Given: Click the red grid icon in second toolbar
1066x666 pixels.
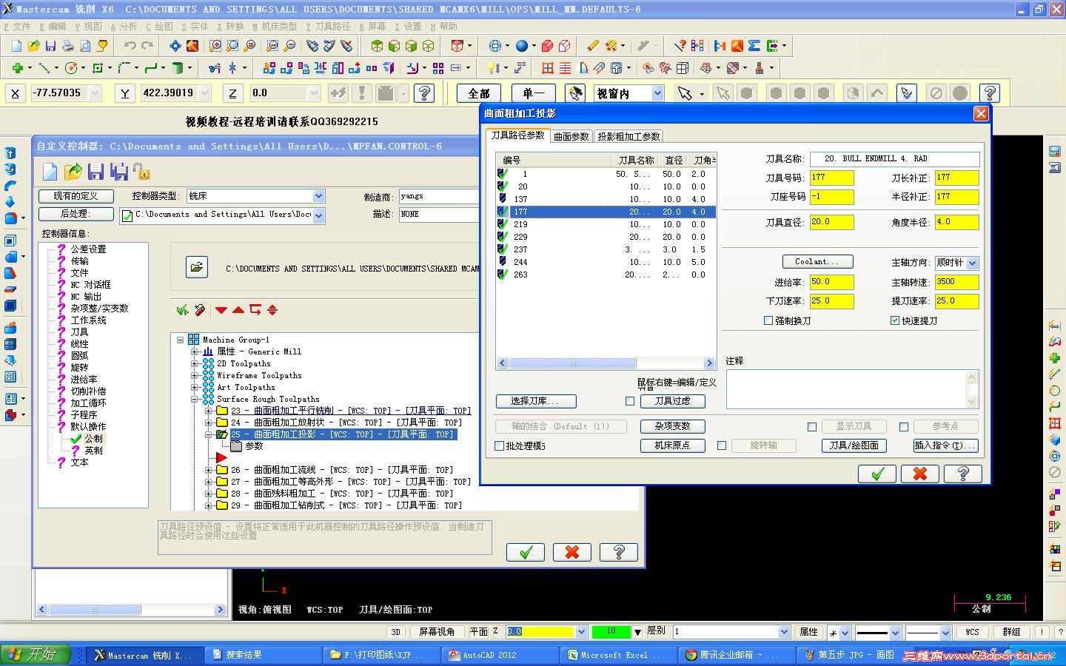Looking at the screenshot, I should point(548,68).
